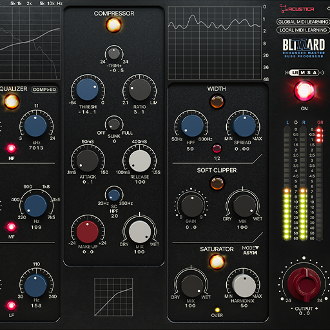
Task: Click the MF Hz frequency knob
Action: tap(35, 206)
